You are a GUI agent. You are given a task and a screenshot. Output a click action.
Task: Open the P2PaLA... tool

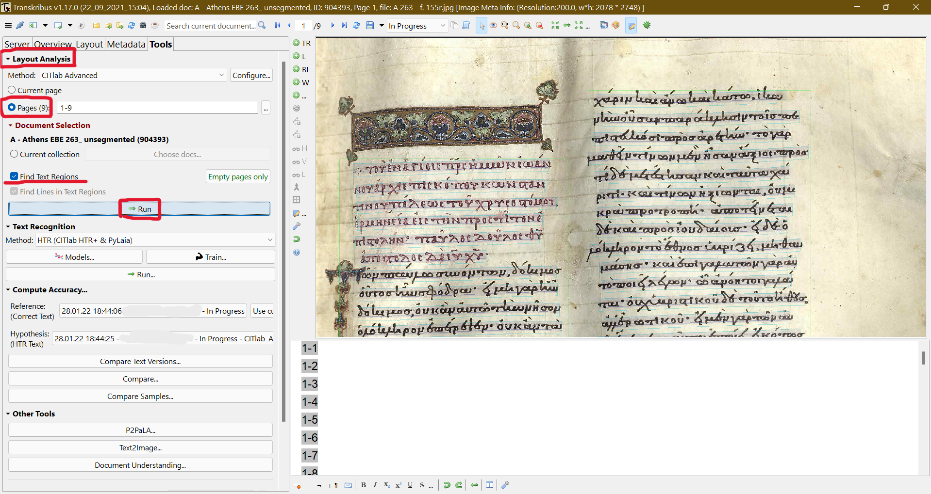(x=140, y=430)
